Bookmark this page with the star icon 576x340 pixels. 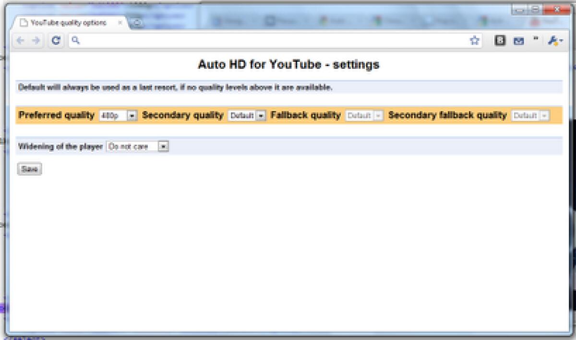click(x=474, y=41)
